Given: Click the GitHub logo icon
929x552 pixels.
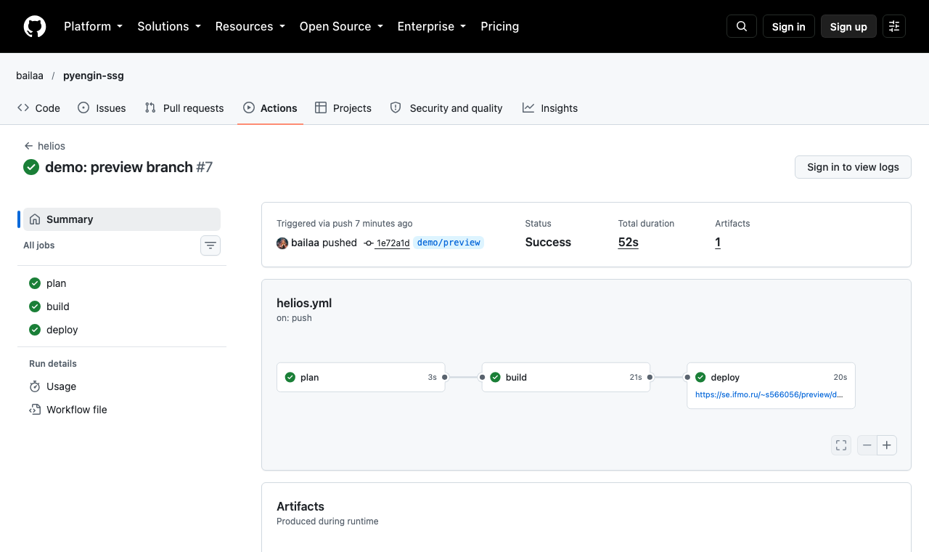Looking at the screenshot, I should (x=35, y=26).
